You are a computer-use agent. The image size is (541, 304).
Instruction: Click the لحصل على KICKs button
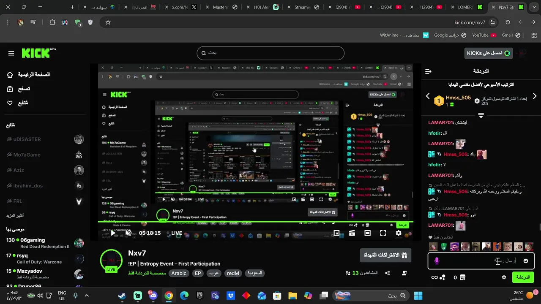(488, 53)
